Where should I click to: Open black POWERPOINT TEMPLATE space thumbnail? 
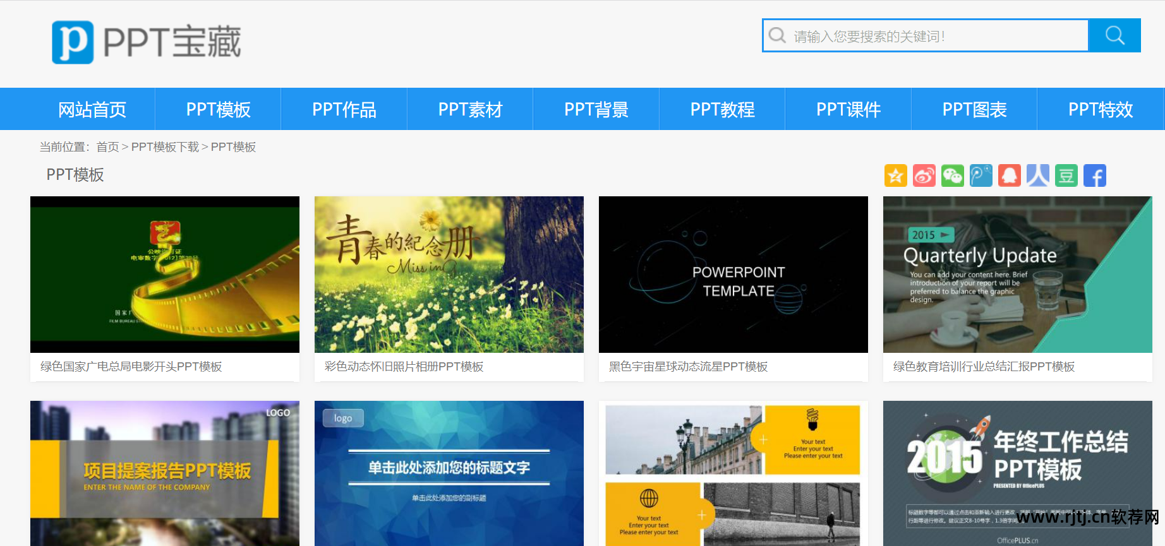click(733, 274)
